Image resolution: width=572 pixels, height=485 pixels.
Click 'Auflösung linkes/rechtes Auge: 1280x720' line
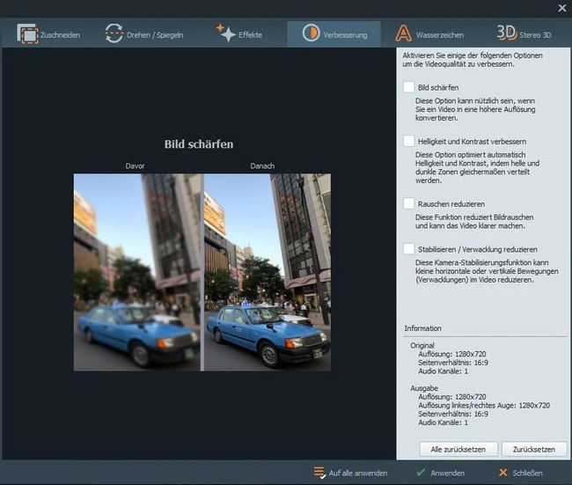pos(484,405)
